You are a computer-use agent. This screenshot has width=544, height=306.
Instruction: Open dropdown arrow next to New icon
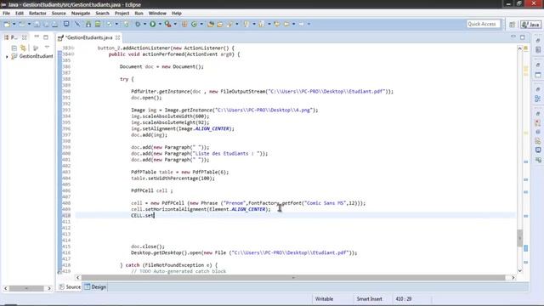click(x=14, y=24)
